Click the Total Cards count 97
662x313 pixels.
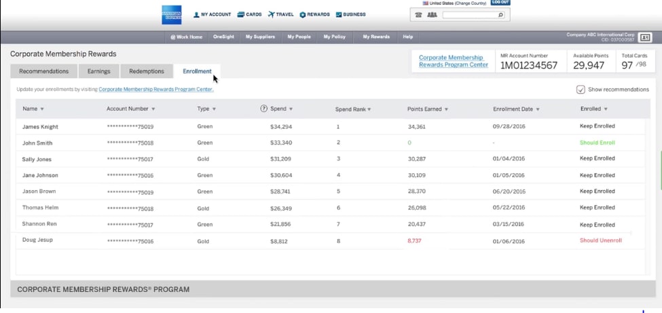coord(627,65)
